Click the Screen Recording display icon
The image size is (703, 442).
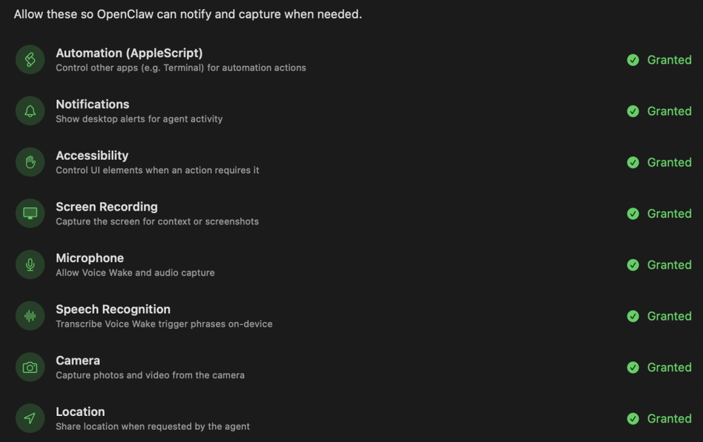coord(30,213)
